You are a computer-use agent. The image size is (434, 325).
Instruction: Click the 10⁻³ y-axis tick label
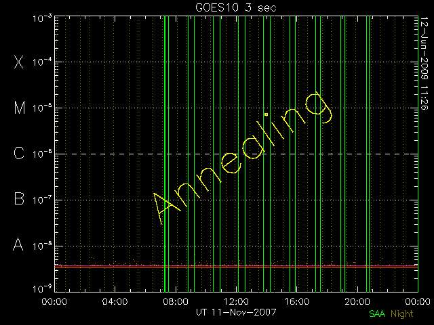coord(42,18)
